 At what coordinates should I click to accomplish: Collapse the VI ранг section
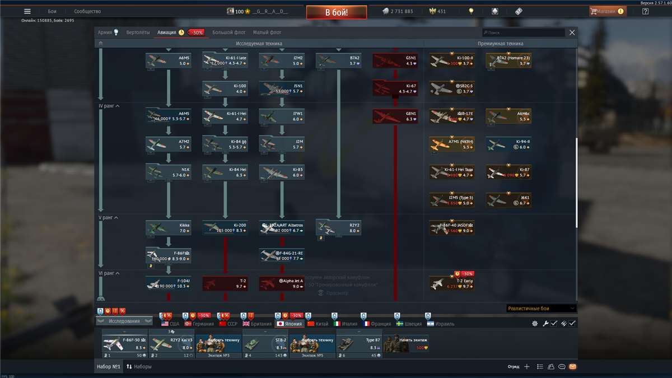109,273
